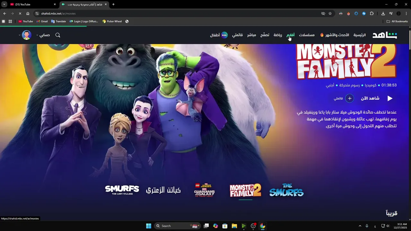The image size is (411, 231).
Task: Bookmark this page with the star icon
Action: tap(330, 13)
